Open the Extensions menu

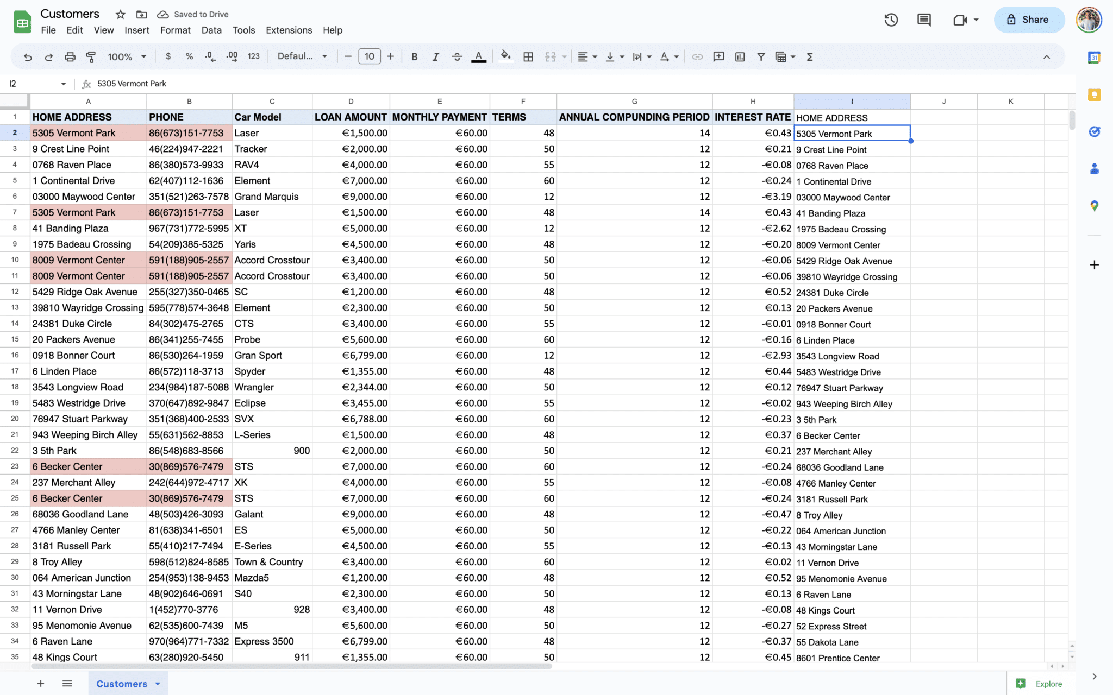(289, 30)
